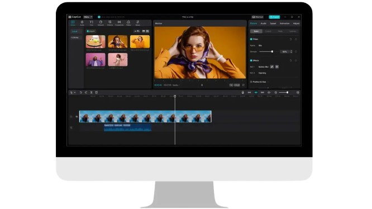Reset the Effects section with reset icon
The height and width of the screenshot is (209, 372).
[290, 60]
